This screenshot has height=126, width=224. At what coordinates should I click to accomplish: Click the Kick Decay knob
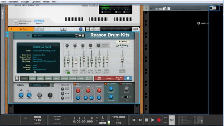coord(29,95)
